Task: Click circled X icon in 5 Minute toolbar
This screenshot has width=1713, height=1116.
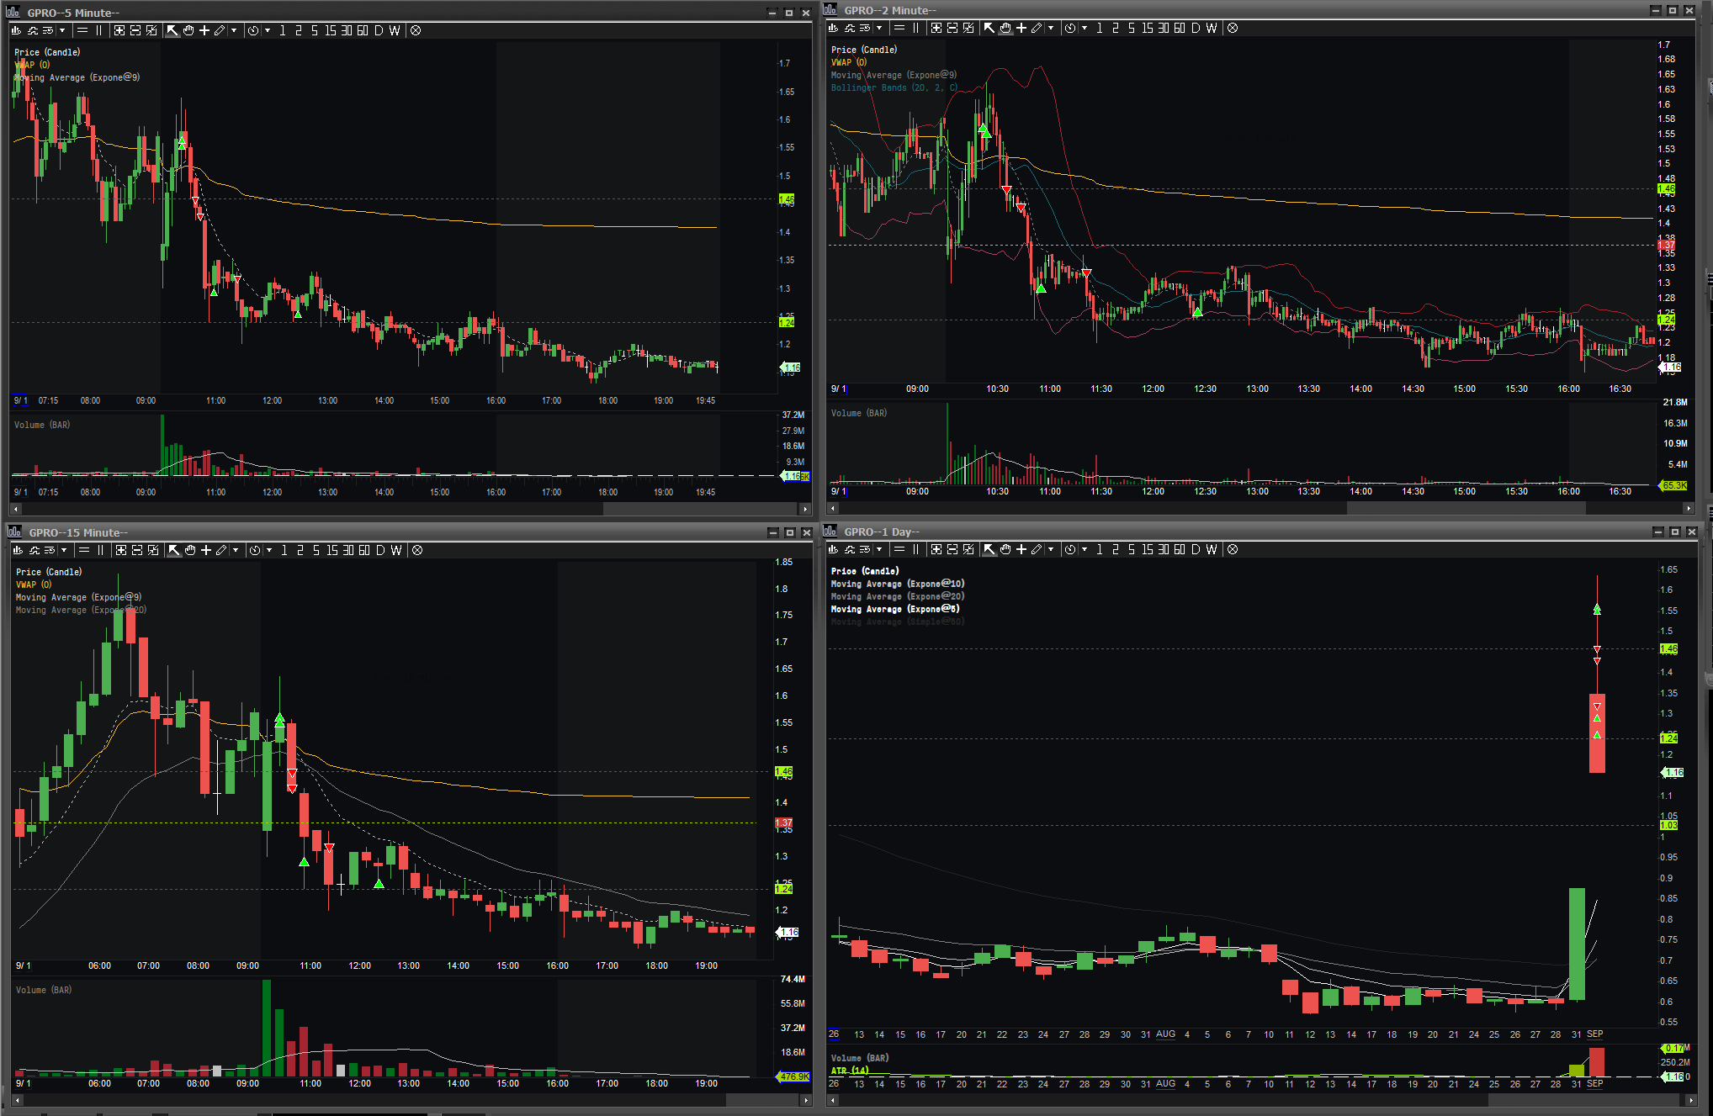Action: pyautogui.click(x=416, y=30)
